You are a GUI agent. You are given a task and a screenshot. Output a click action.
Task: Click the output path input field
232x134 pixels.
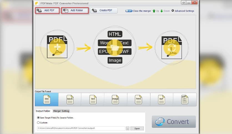(x=81, y=128)
